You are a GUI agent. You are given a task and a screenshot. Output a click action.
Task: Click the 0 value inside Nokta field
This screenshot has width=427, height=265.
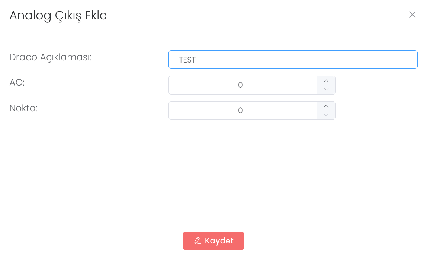point(240,111)
